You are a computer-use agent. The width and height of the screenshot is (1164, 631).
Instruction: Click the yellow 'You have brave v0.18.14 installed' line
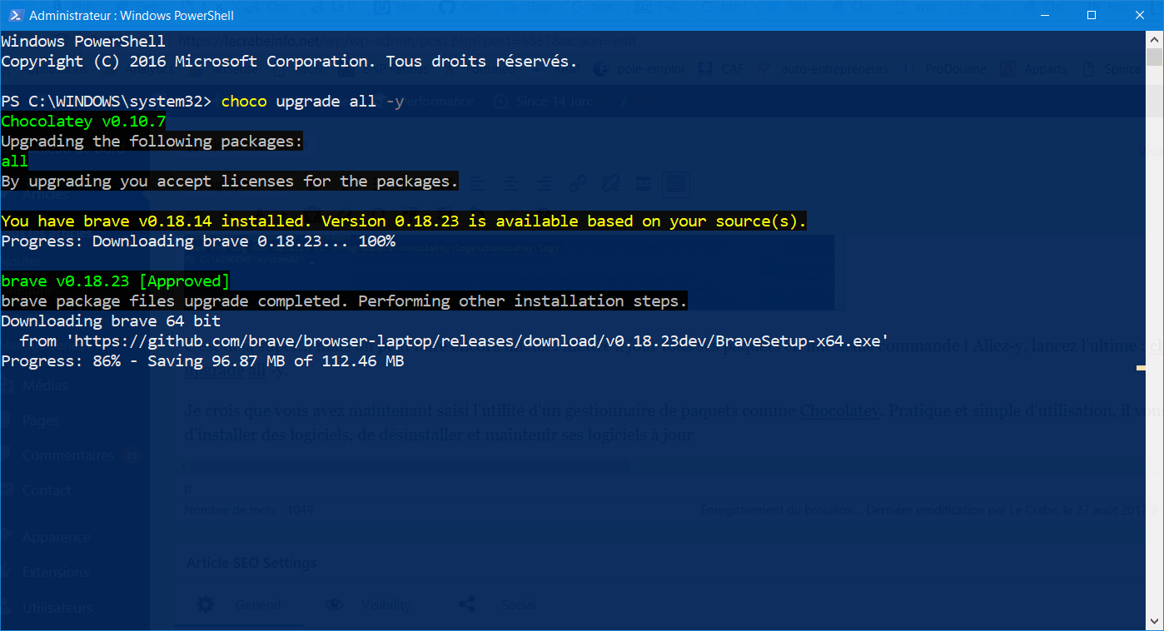[x=404, y=221]
